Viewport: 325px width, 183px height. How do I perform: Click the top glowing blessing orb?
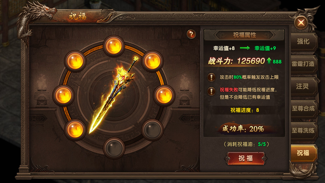[114, 46]
